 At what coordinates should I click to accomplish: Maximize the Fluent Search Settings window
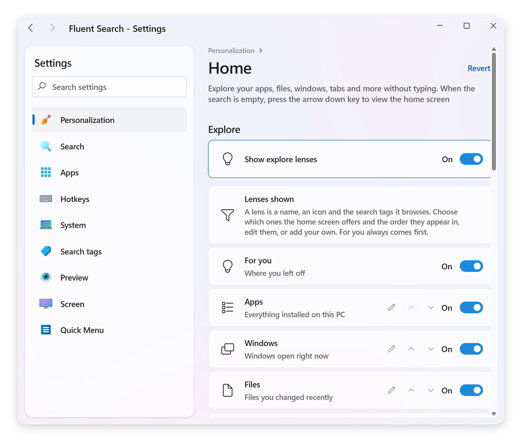coord(467,26)
